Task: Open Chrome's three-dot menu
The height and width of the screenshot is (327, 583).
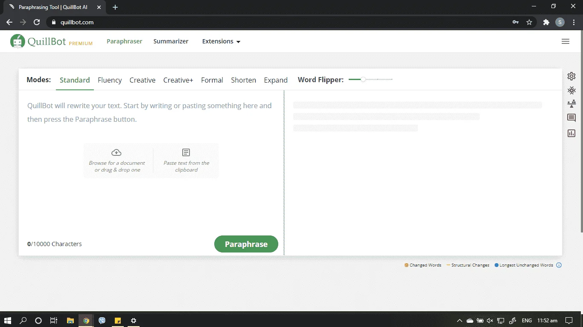Action: point(574,22)
